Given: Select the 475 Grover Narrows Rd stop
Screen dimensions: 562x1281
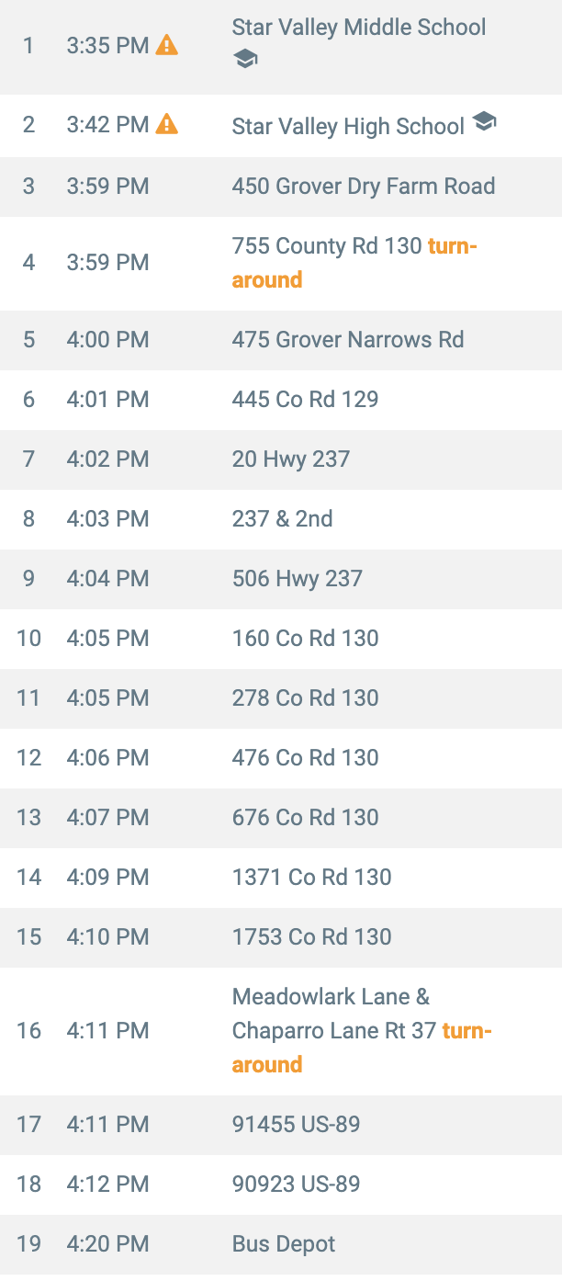Looking at the screenshot, I should click(x=281, y=340).
